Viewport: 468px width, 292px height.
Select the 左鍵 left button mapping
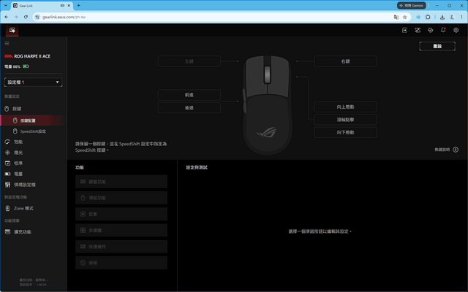(x=189, y=61)
